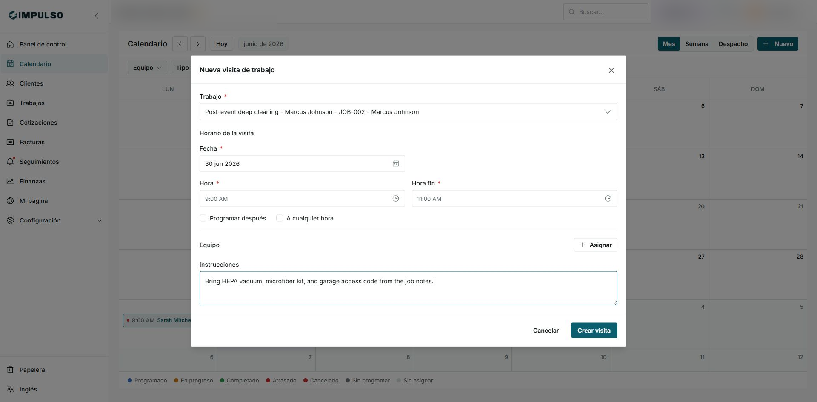This screenshot has height=402, width=817.
Task: Close the Nueva visita de trabajo dialog
Action: 611,70
